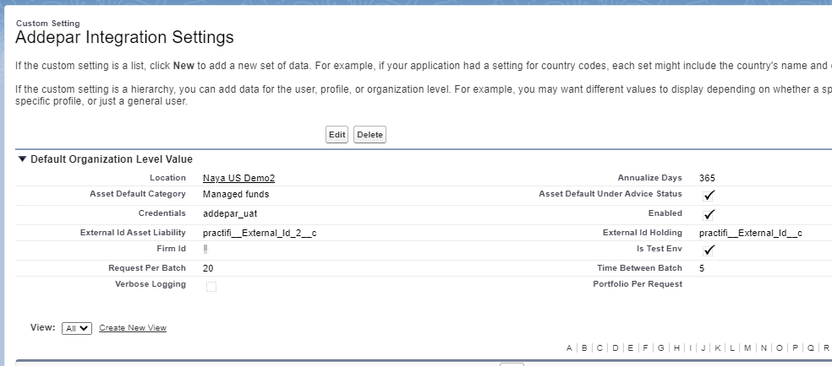Filter list by letter O

click(779, 348)
